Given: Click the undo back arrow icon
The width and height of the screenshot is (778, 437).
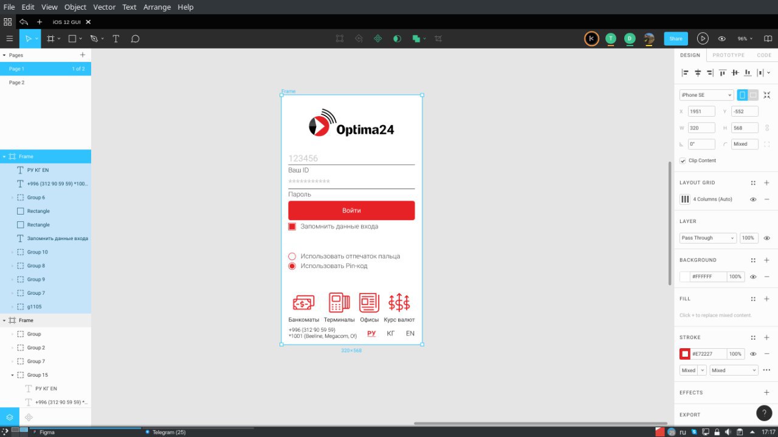Looking at the screenshot, I should point(24,22).
